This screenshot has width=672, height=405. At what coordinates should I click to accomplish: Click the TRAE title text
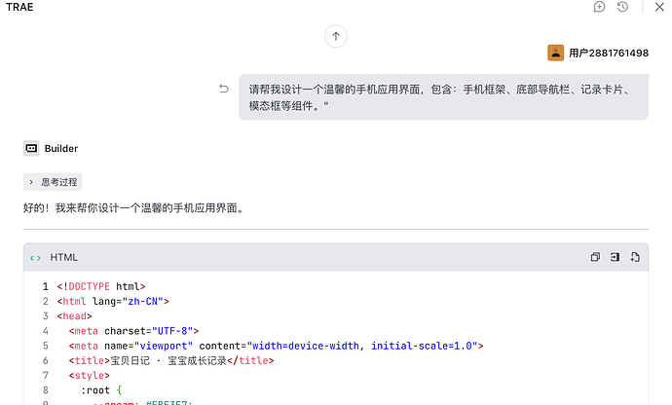click(19, 7)
